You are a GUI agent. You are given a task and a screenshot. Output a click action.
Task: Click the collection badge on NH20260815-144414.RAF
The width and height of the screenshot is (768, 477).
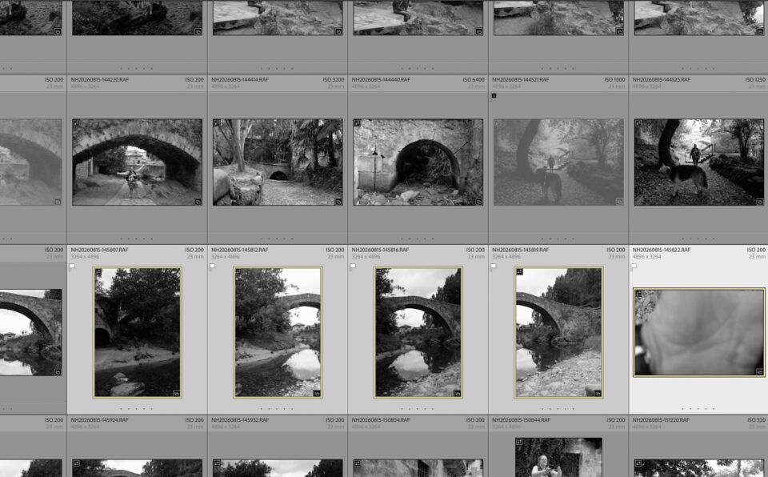(338, 202)
